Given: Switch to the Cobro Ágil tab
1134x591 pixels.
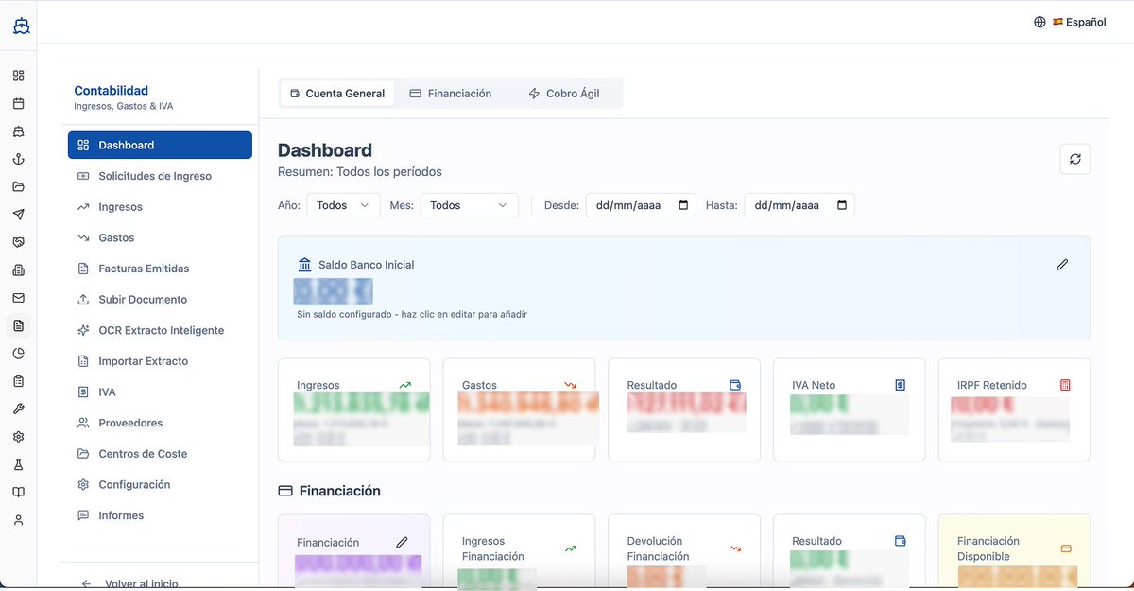Looking at the screenshot, I should pyautogui.click(x=564, y=94).
